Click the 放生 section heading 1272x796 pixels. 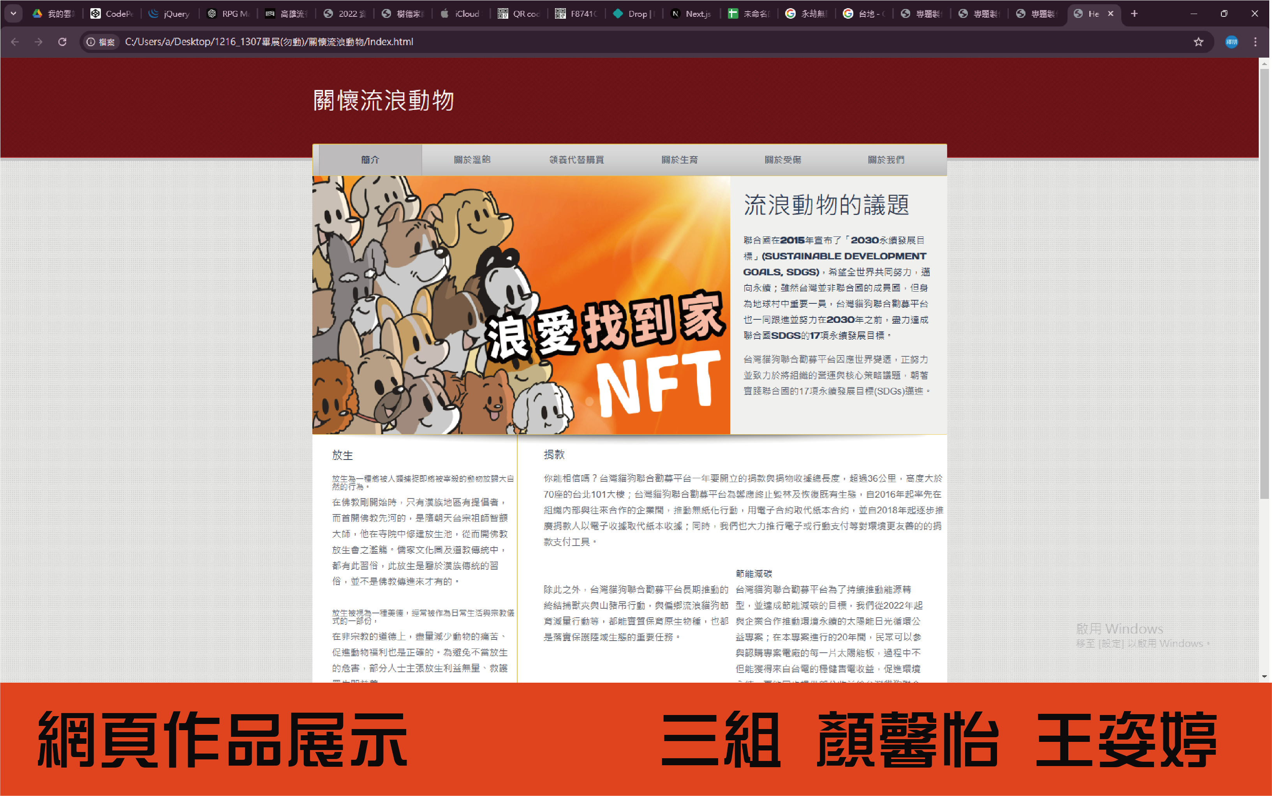(x=342, y=455)
